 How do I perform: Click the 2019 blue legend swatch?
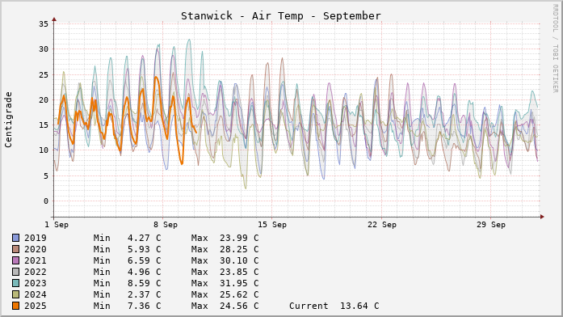pos(16,238)
